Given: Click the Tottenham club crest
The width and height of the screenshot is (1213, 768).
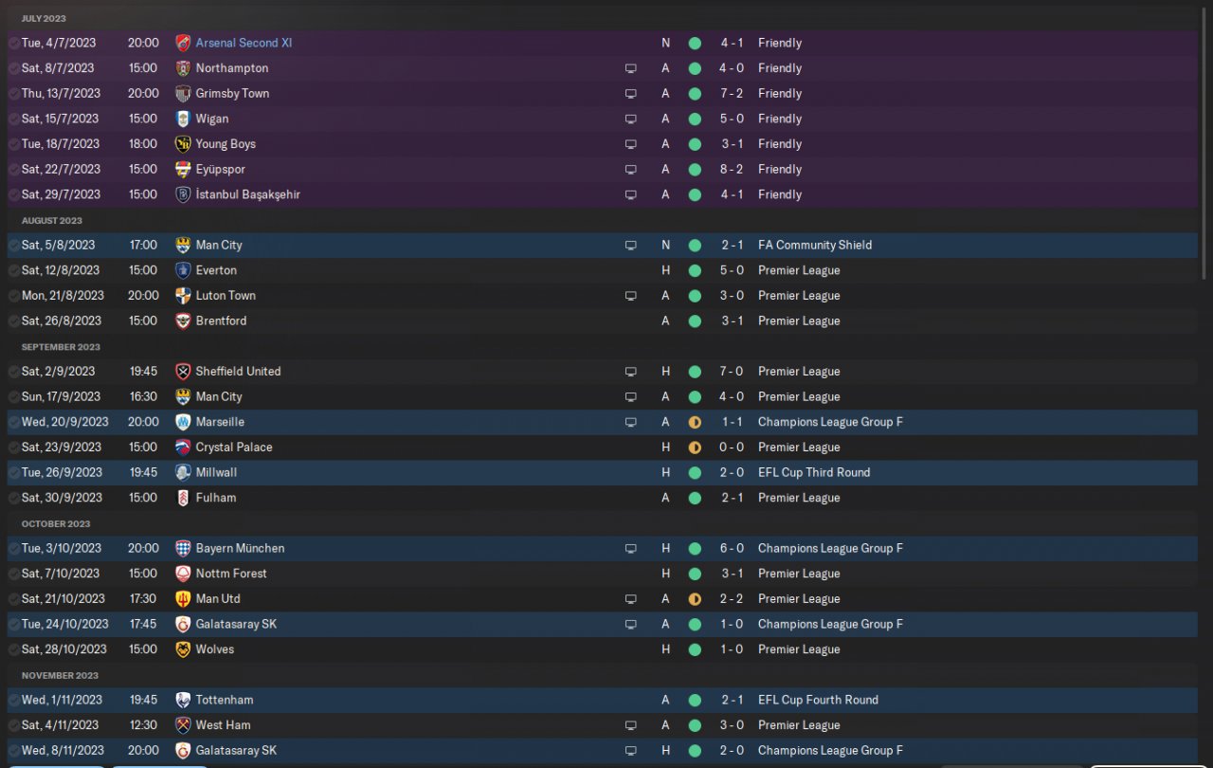Looking at the screenshot, I should pyautogui.click(x=183, y=700).
